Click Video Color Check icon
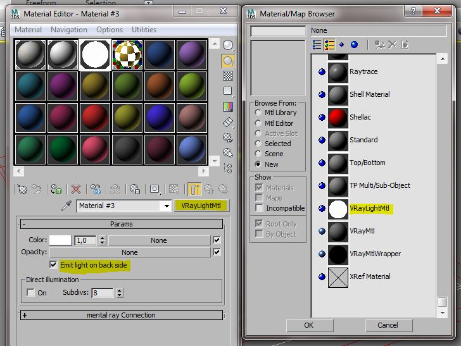The width and height of the screenshot is (461, 346). (228, 106)
